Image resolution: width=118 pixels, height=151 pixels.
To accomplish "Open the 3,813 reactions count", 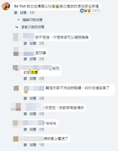I will pyautogui.click(x=96, y=11).
